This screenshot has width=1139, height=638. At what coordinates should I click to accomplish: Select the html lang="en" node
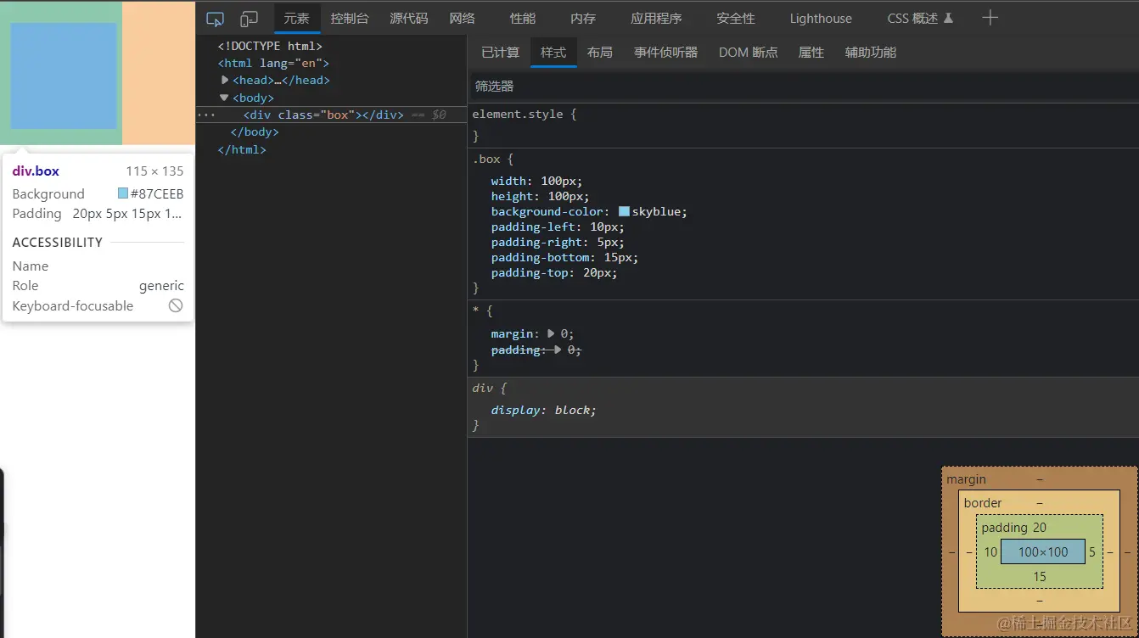click(x=273, y=63)
